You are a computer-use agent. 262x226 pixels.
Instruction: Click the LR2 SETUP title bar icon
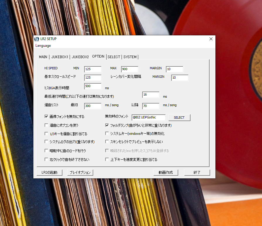pyautogui.click(x=37, y=39)
